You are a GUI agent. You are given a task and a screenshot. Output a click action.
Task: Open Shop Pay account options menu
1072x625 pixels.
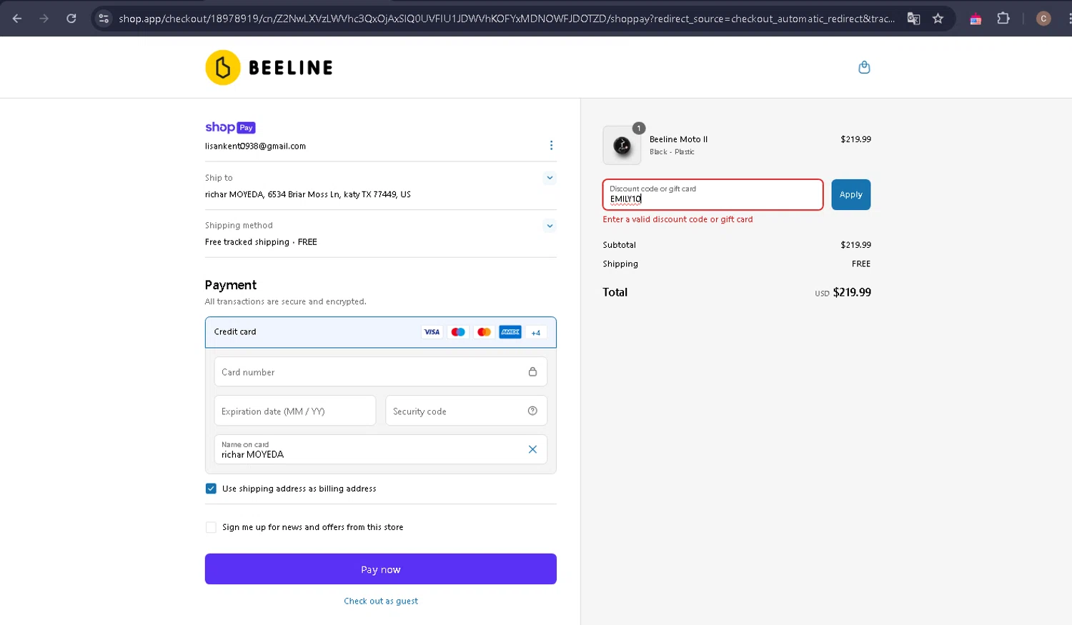[551, 145]
